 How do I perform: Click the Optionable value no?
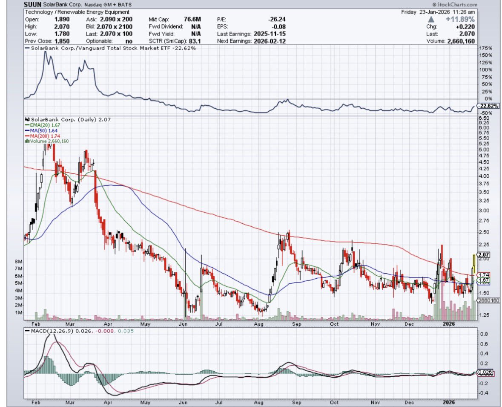129,41
